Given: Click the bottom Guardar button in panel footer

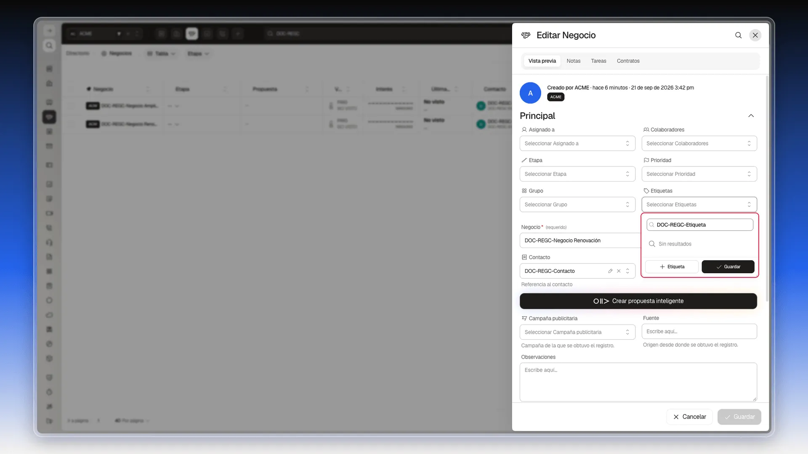Looking at the screenshot, I should click(x=739, y=417).
